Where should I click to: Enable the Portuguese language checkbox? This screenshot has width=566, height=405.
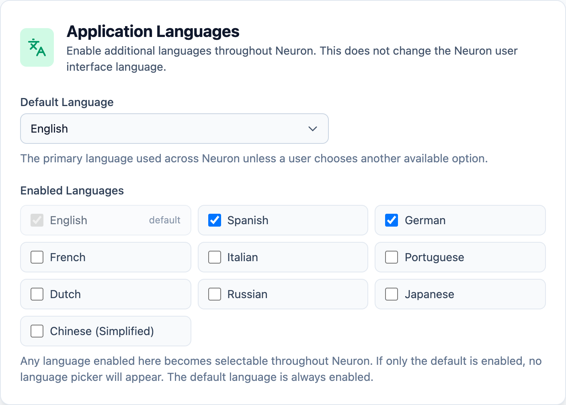click(392, 257)
